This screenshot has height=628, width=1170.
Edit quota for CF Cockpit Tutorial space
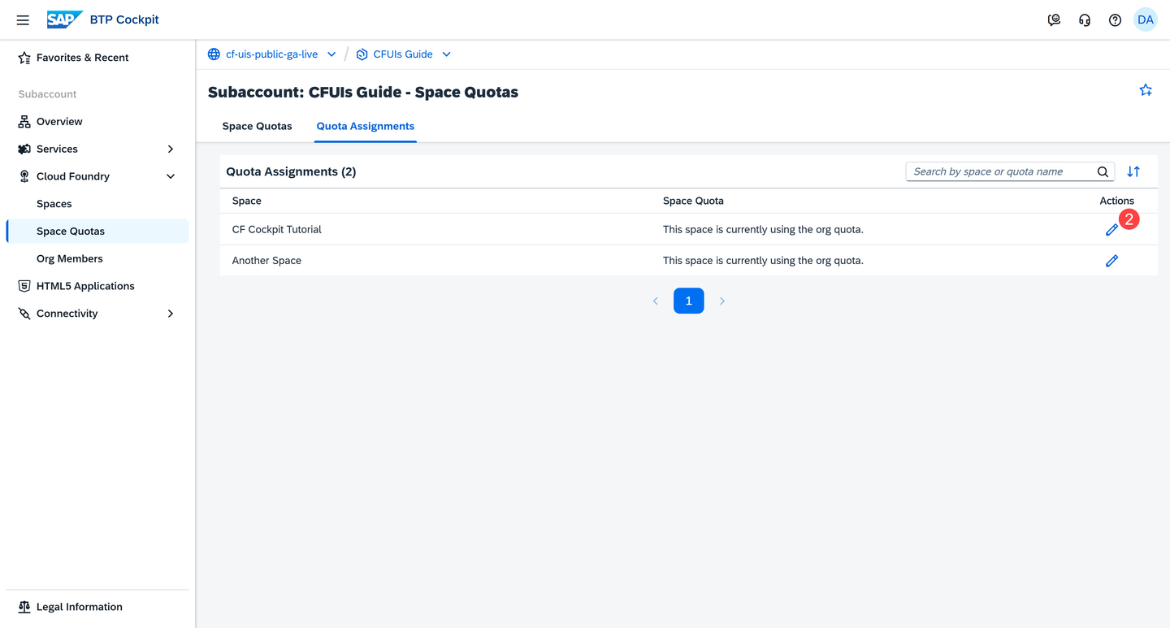point(1111,230)
